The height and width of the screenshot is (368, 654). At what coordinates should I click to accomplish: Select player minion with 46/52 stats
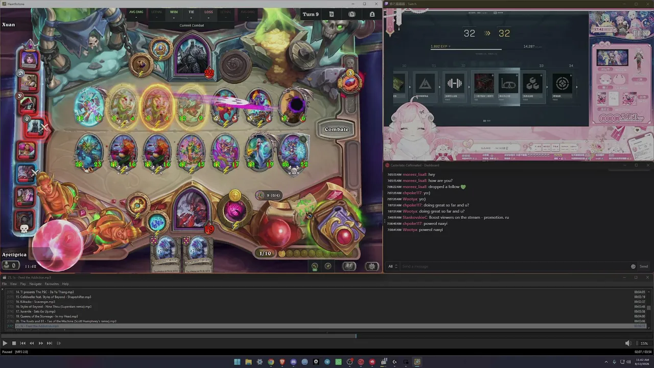coord(293,152)
